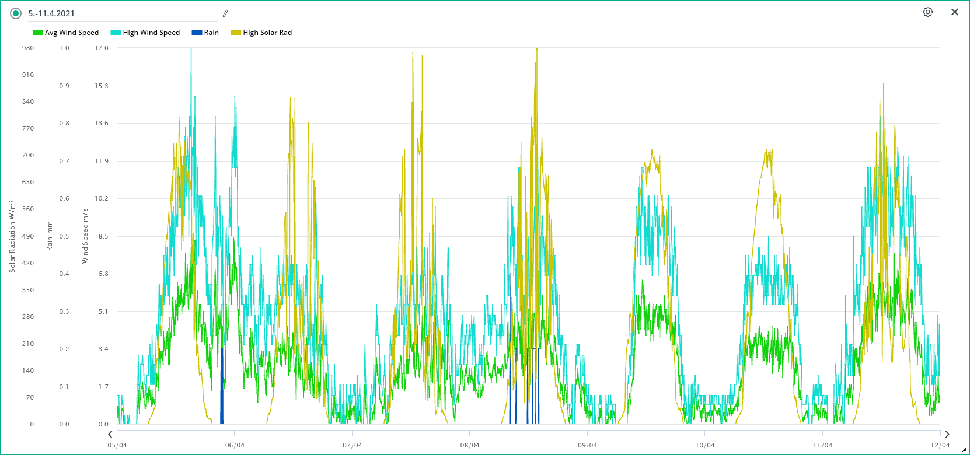
Task: Click the resize handle in the bottom-right corner
Action: pyautogui.click(x=964, y=450)
